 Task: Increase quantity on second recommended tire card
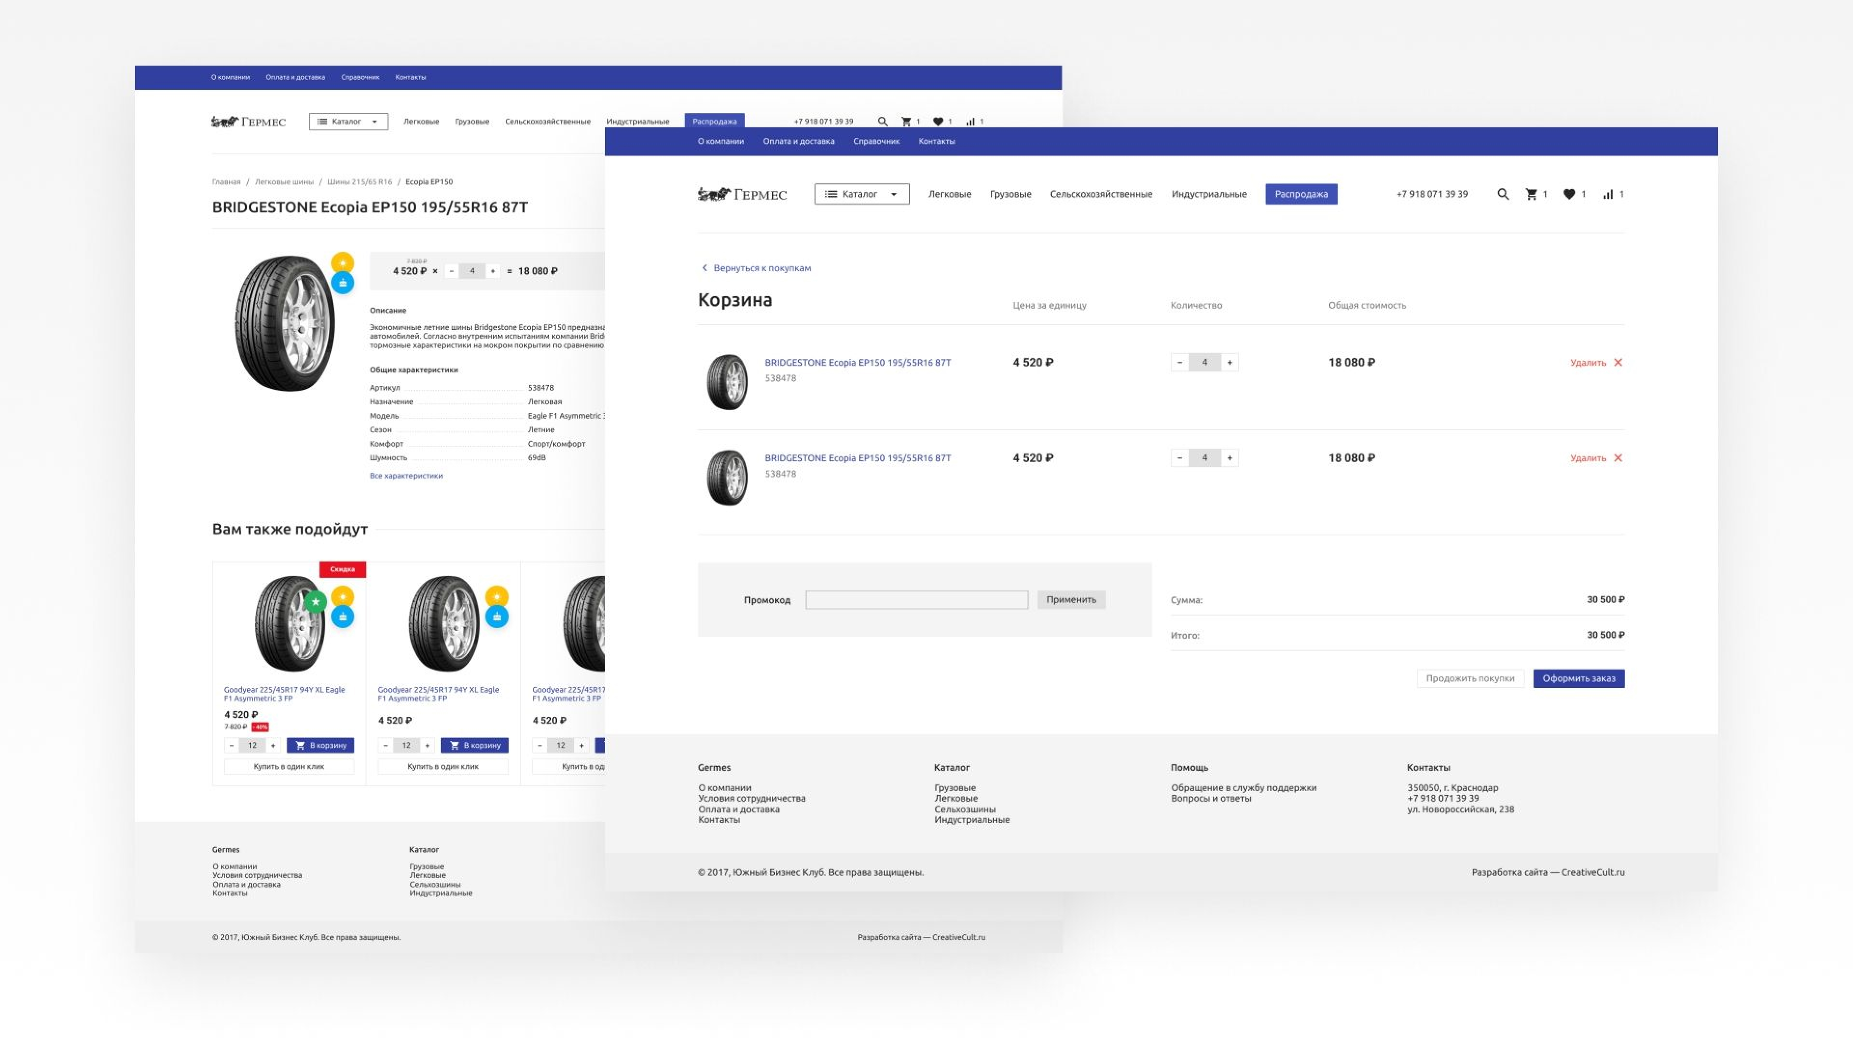427,746
